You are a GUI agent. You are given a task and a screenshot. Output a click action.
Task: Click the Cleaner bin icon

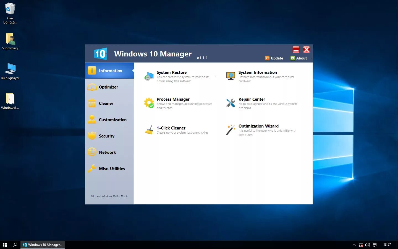(92, 103)
